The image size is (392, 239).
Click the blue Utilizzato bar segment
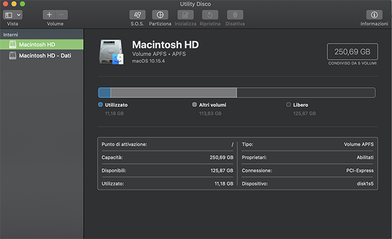tap(105, 93)
